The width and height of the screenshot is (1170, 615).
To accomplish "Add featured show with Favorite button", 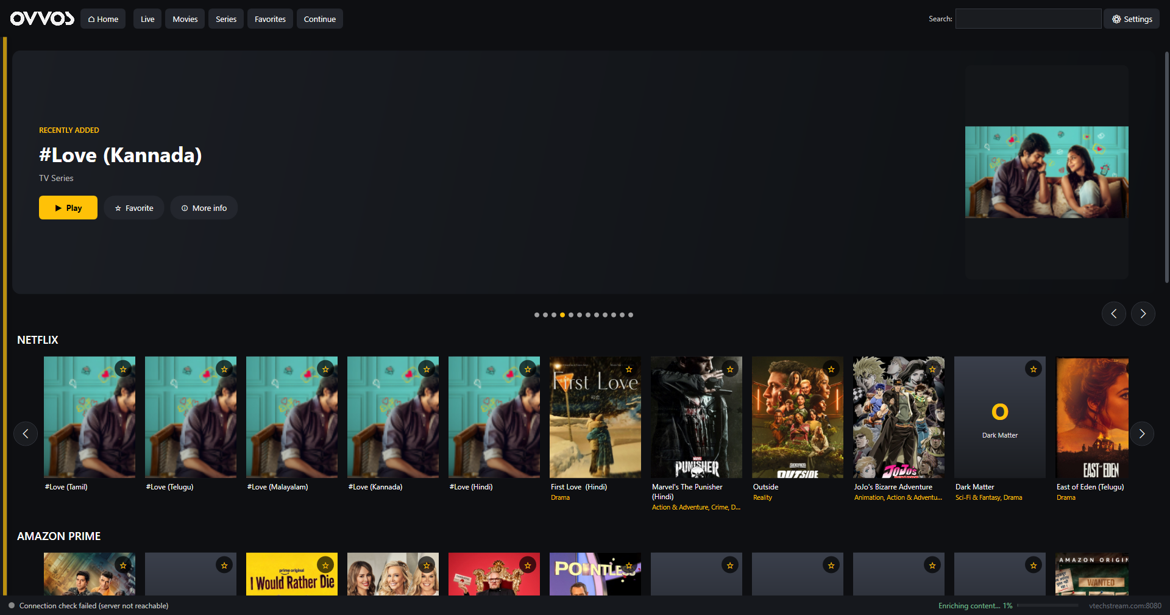I will [x=134, y=208].
